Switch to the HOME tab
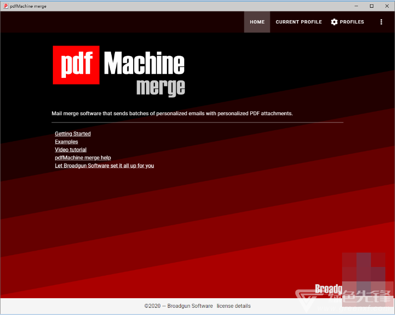395x315 pixels. coord(257,22)
